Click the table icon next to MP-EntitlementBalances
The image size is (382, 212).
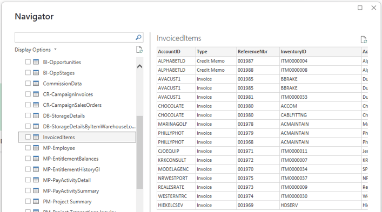36,159
